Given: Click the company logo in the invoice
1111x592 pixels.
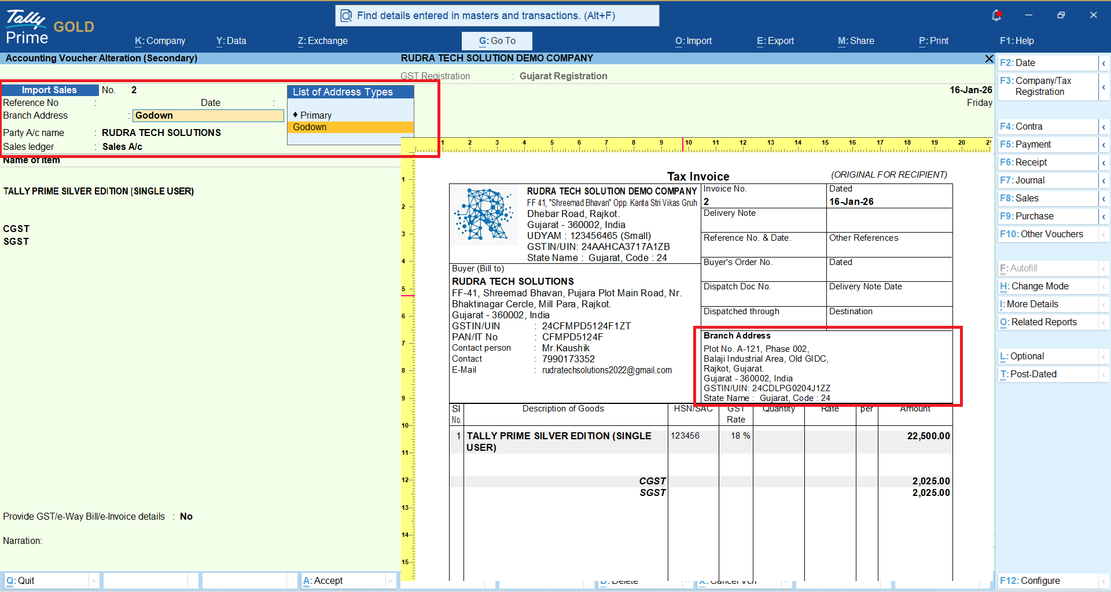Looking at the screenshot, I should tap(484, 214).
